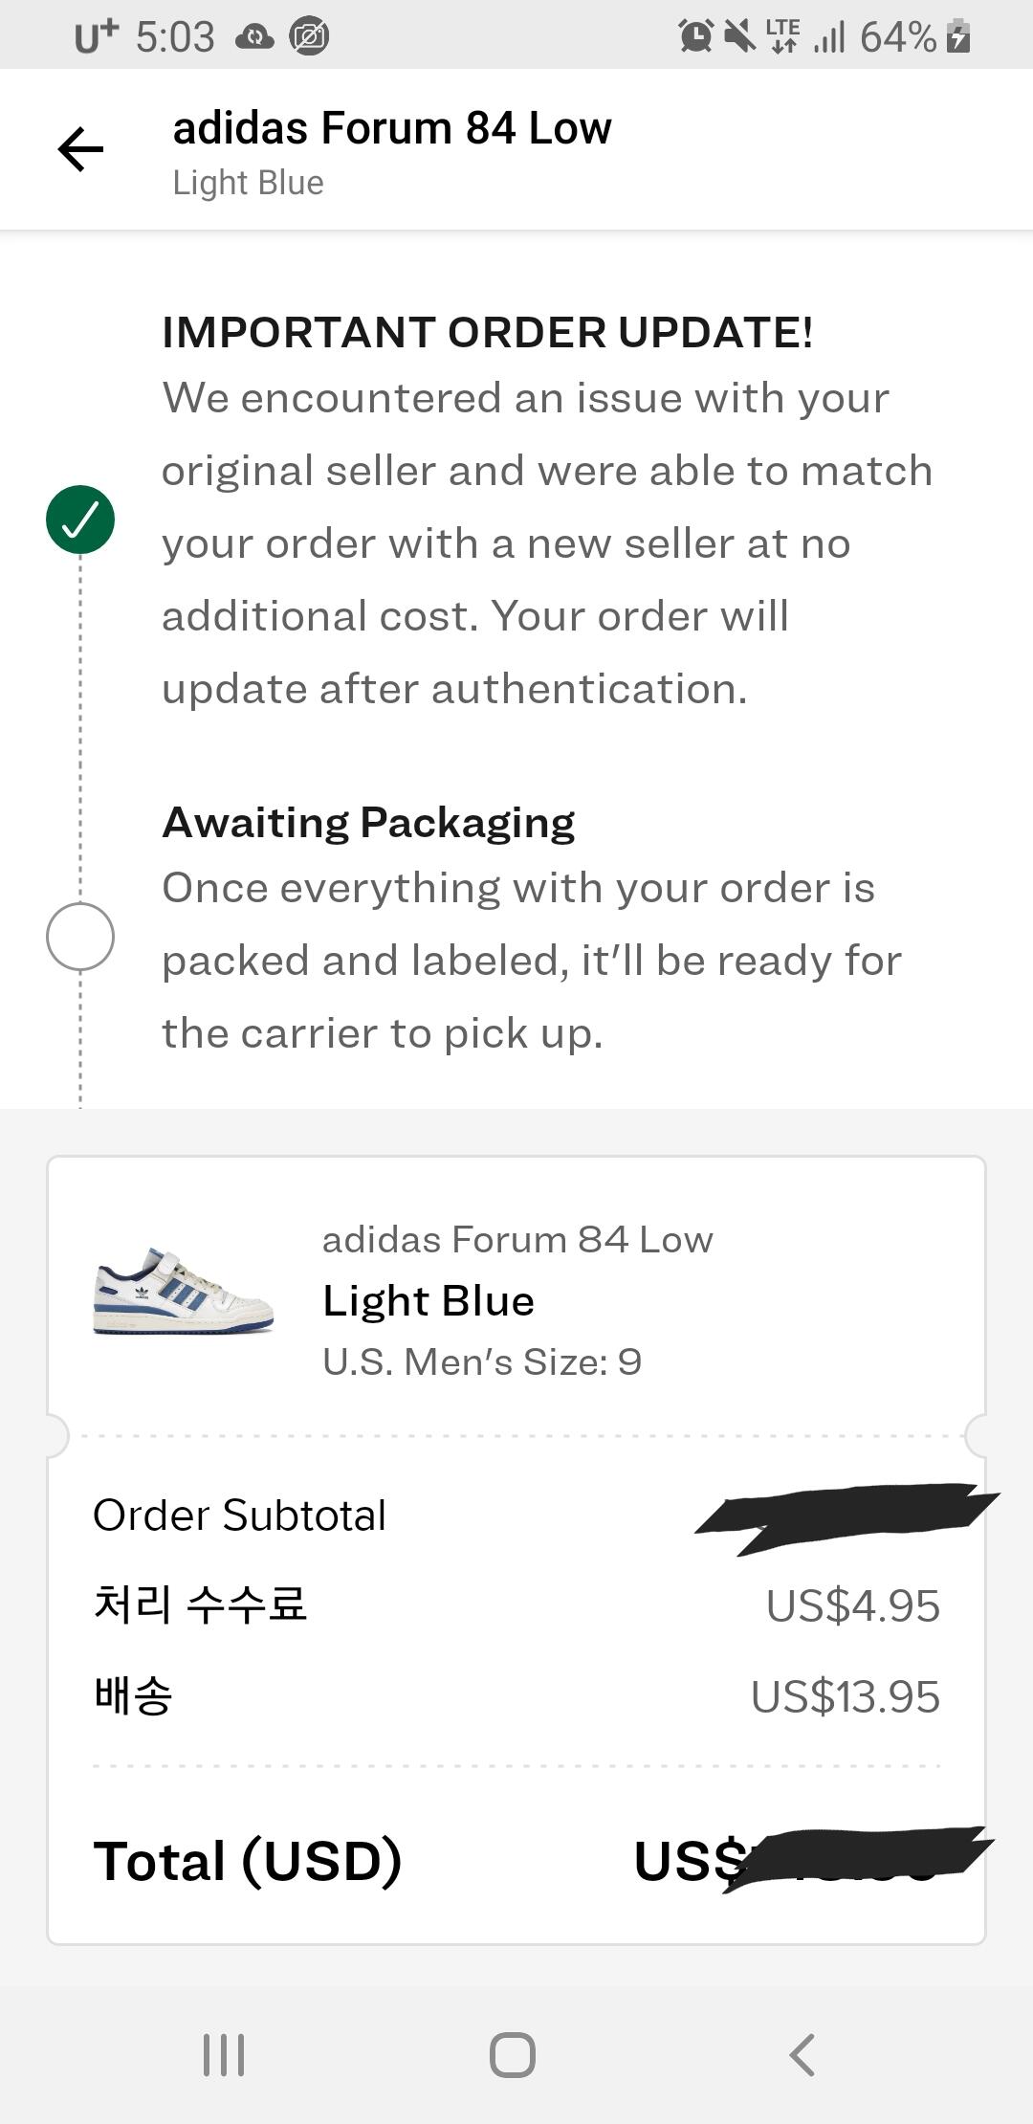This screenshot has width=1033, height=2124.
Task: Tap the mute icon in status bar
Action: (x=739, y=36)
